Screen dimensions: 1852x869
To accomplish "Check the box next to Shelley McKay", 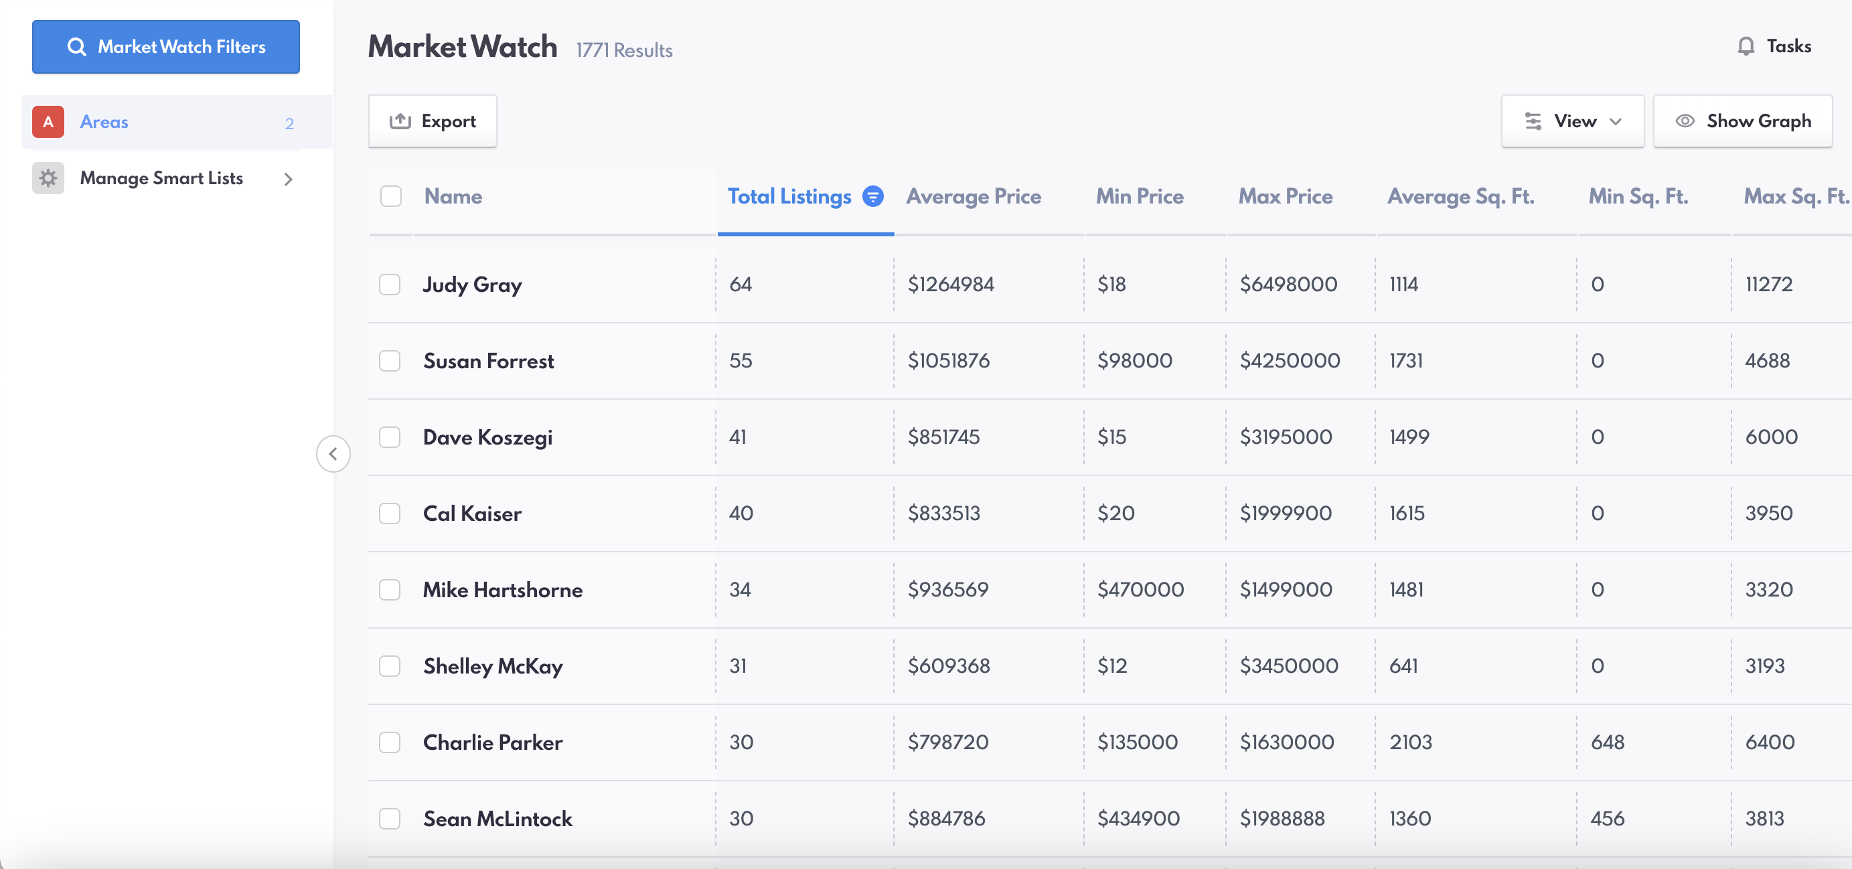I will pos(390,665).
